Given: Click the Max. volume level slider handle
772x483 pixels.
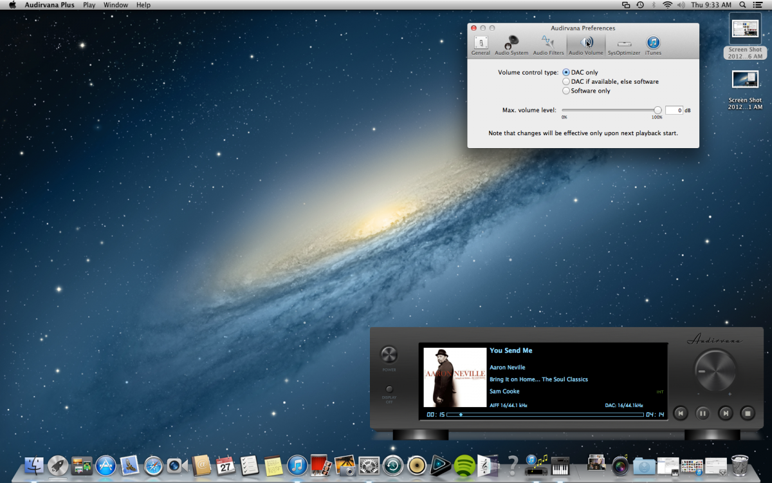Looking at the screenshot, I should pyautogui.click(x=657, y=110).
